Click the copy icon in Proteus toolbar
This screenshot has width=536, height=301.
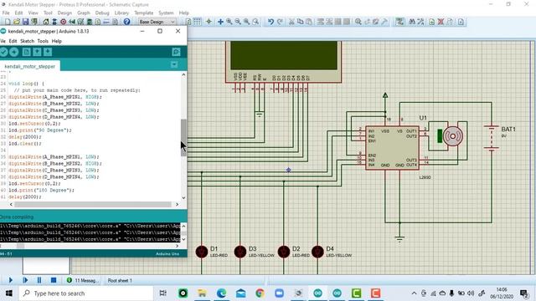[x=300, y=22]
